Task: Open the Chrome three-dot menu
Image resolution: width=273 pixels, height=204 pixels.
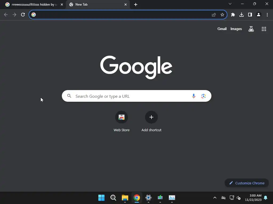Action: [267, 15]
